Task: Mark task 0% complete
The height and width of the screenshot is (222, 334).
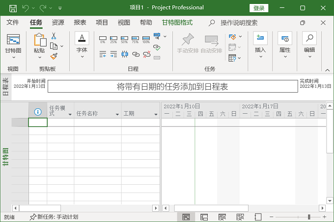Action: [103, 39]
